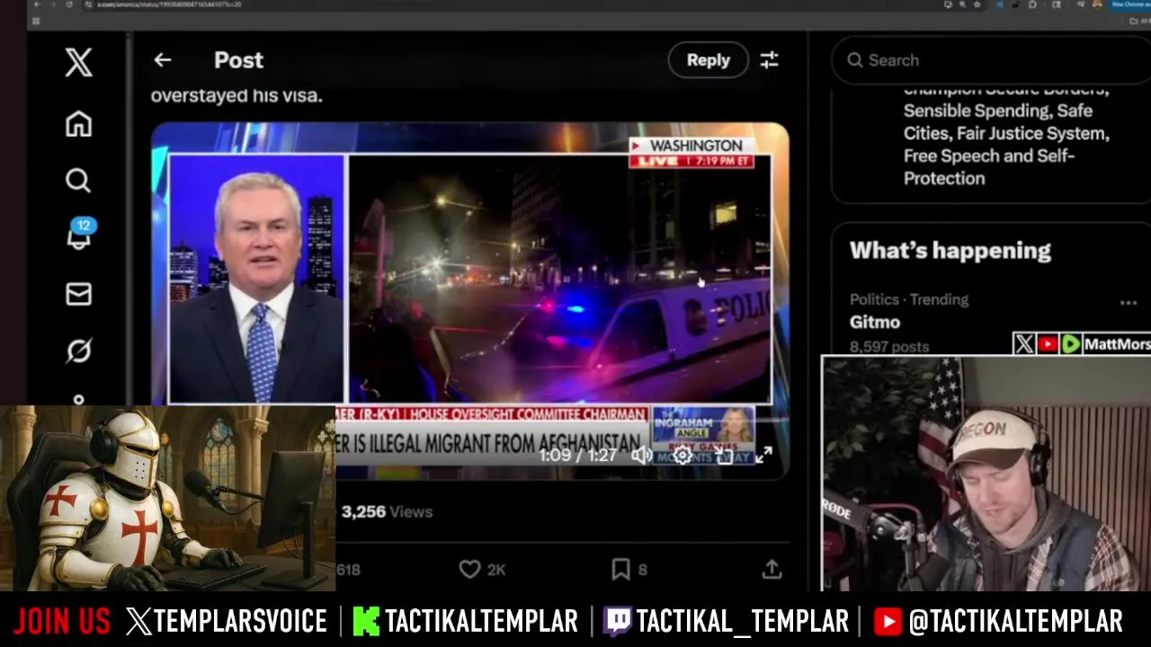
Task: Open reply sorting filter icon
Action: click(769, 60)
